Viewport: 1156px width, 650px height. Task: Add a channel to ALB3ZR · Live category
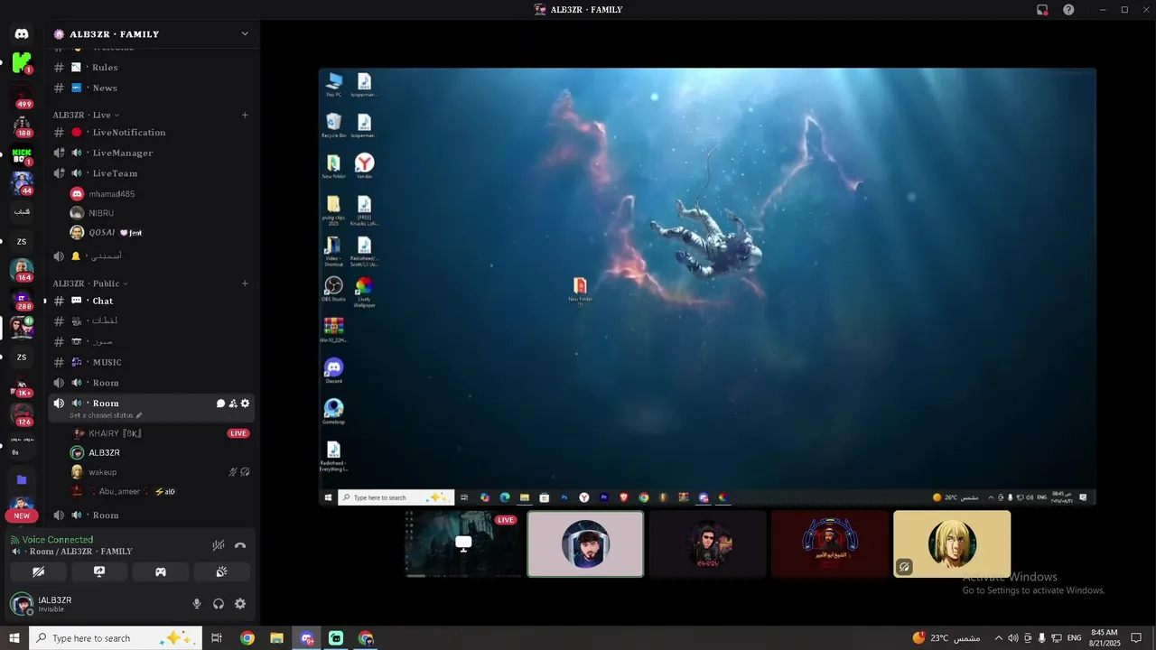pos(245,115)
